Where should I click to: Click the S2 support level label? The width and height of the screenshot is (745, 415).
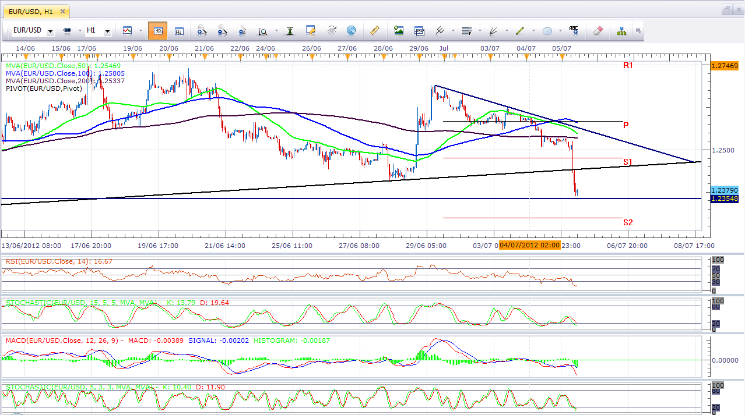pos(628,222)
